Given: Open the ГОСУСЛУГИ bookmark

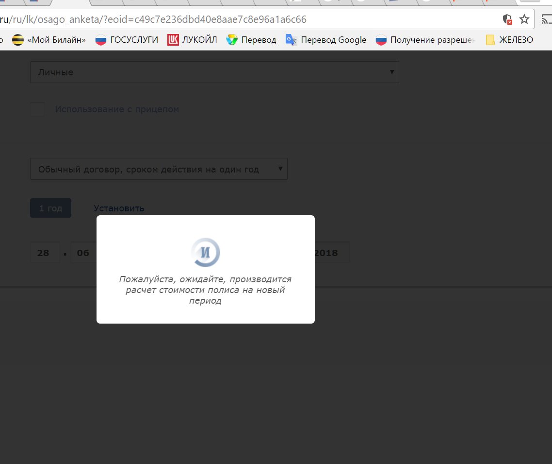Looking at the screenshot, I should [127, 40].
